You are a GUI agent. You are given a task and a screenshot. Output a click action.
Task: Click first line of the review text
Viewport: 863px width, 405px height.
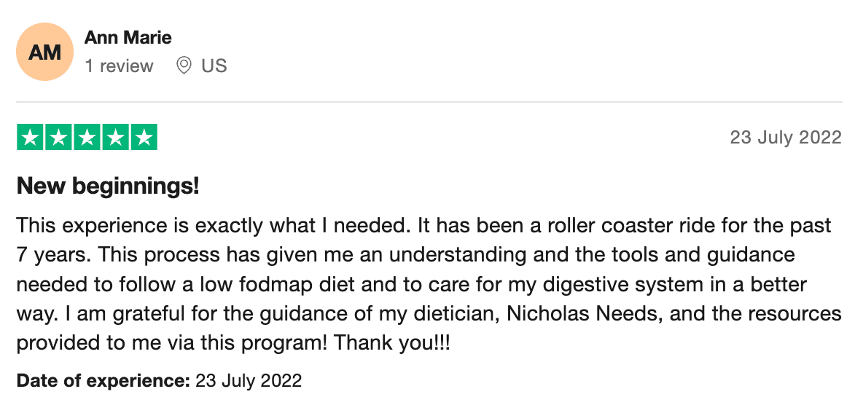(x=423, y=226)
